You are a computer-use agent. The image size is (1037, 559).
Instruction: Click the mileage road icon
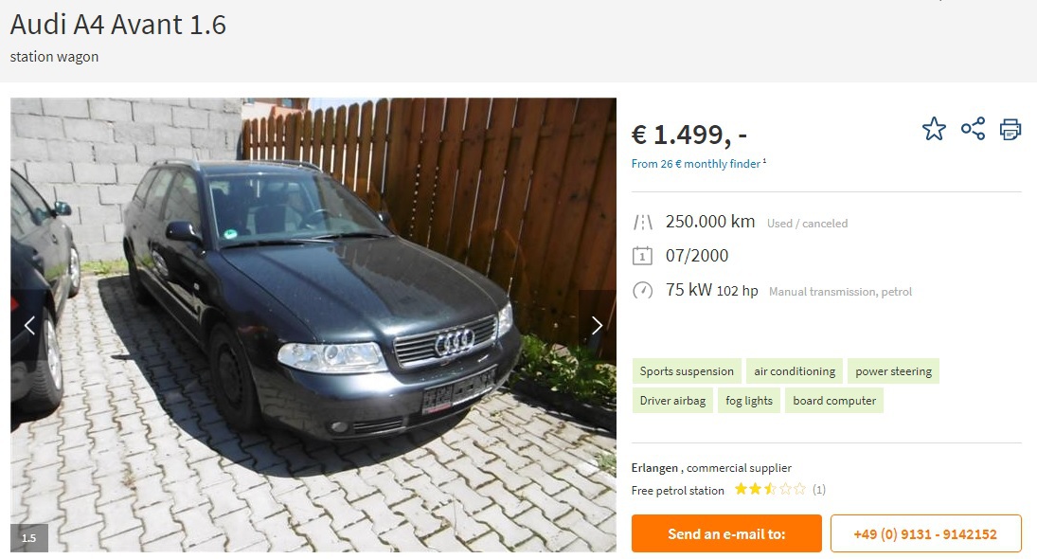(643, 223)
